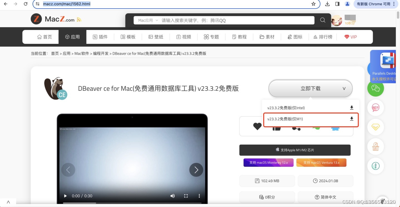
Task: Click the download icon on the Intel row
Action: coord(352,108)
